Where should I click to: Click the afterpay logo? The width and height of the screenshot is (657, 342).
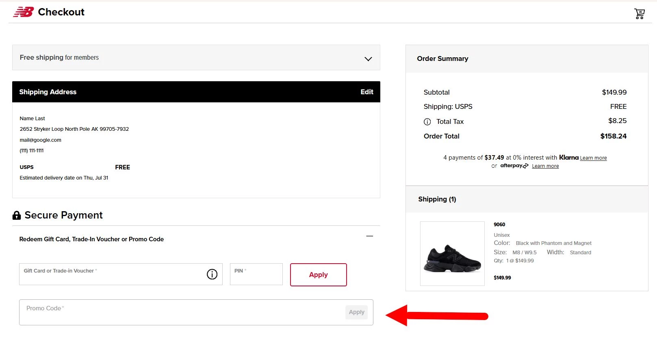pyautogui.click(x=514, y=166)
